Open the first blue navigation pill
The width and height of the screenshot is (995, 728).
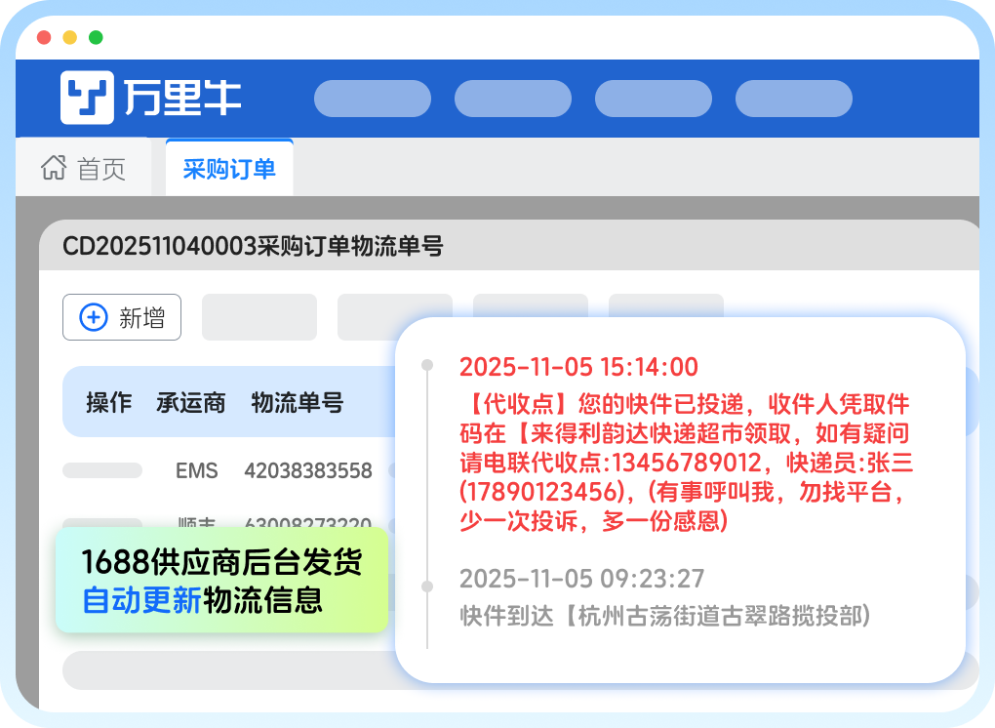pos(372,99)
